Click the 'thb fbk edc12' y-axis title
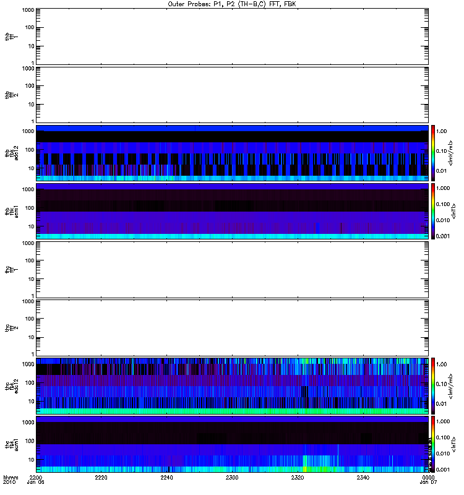The width and height of the screenshot is (464, 495). (12, 153)
